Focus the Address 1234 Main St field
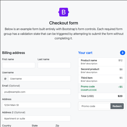The height and width of the screenshot is (127, 127). [x=36, y=105]
